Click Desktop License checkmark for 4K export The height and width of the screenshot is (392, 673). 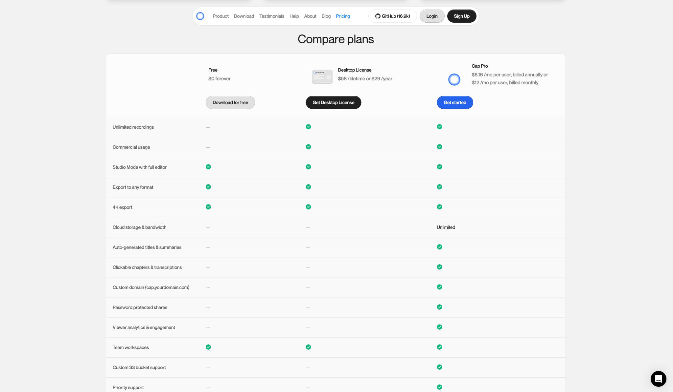coord(308,207)
